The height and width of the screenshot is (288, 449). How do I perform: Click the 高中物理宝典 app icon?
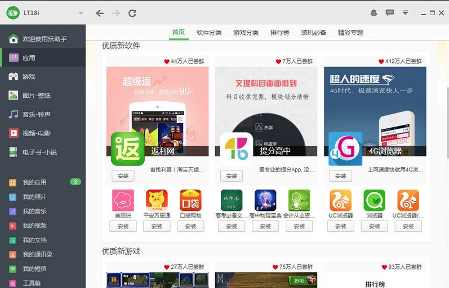point(265,200)
